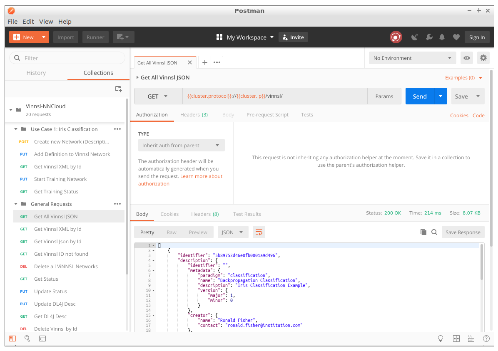Open Find and Replace icon
This screenshot has height=351, width=498.
(x=27, y=339)
